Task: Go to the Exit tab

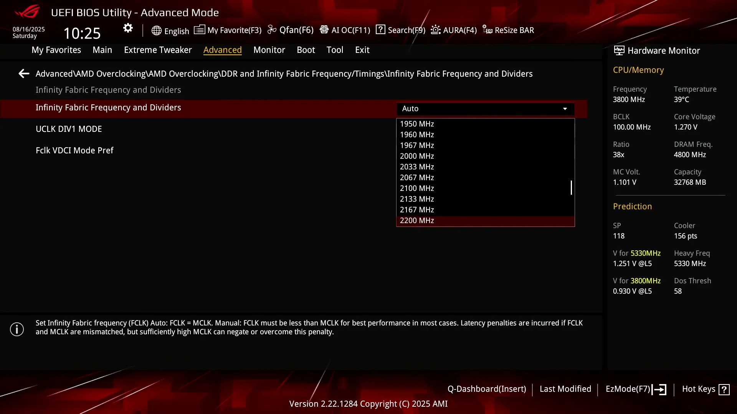Action: click(x=362, y=50)
